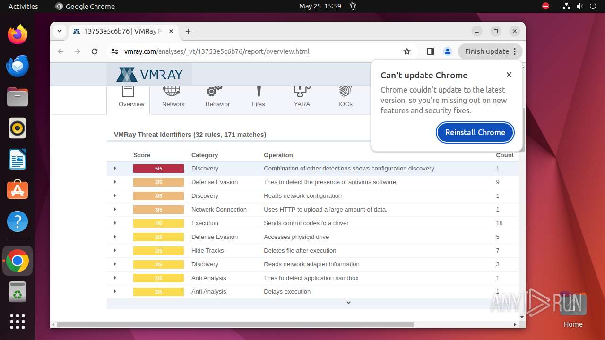Click the right arrow of horizontal scrollbar
The image size is (605, 340).
[x=515, y=324]
